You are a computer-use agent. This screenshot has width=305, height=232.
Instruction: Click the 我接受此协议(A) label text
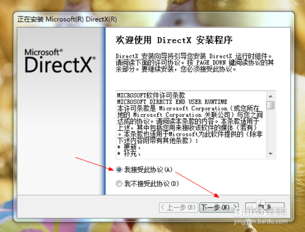(x=148, y=169)
